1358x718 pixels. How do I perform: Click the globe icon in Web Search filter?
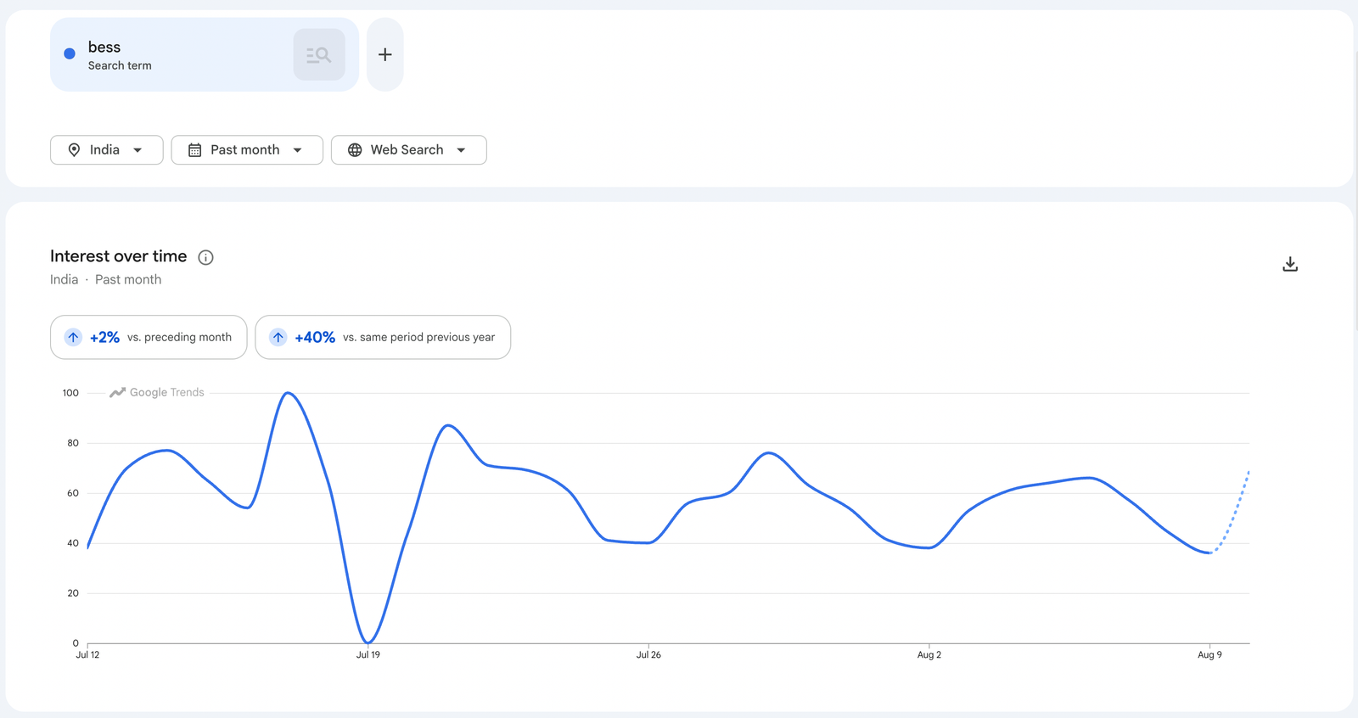click(x=355, y=150)
